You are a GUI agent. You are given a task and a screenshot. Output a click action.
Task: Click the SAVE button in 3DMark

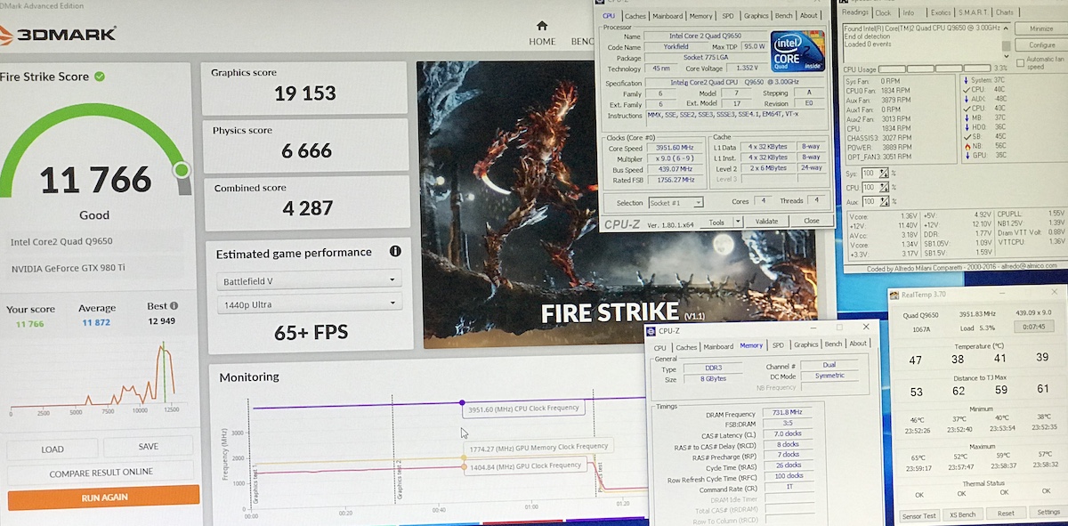click(x=148, y=447)
